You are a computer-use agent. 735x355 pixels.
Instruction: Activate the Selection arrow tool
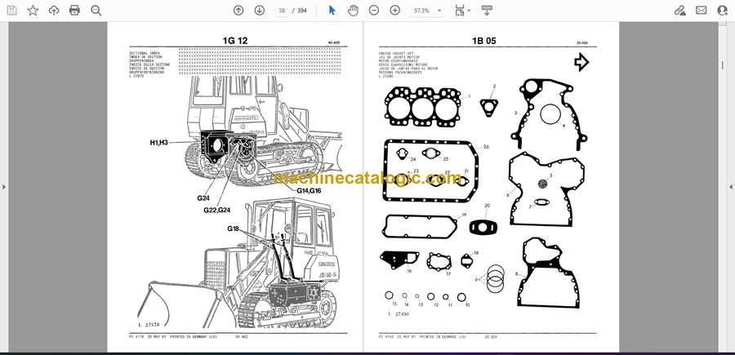[332, 11]
